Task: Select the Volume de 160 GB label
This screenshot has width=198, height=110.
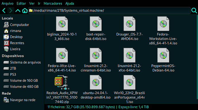Action: tap(24, 81)
